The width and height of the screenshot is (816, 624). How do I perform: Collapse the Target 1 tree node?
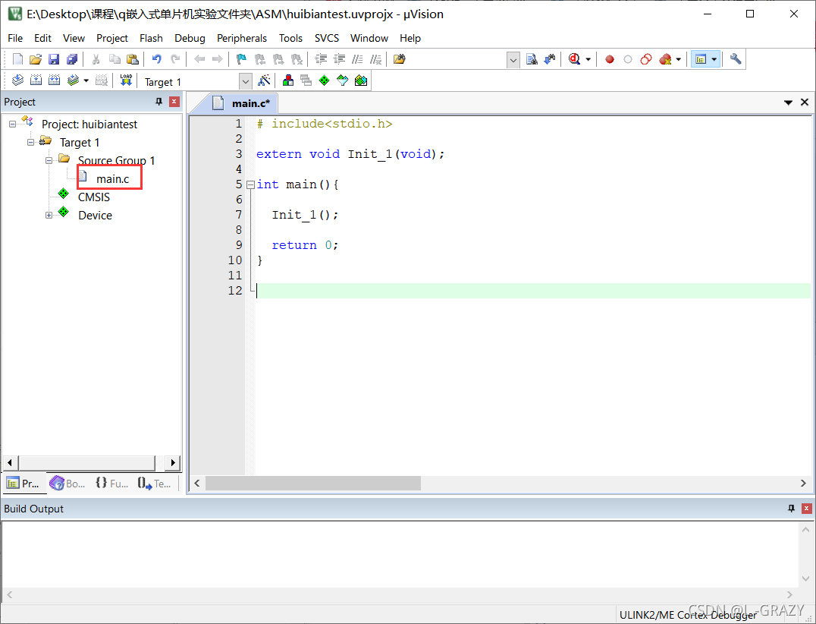(x=30, y=142)
